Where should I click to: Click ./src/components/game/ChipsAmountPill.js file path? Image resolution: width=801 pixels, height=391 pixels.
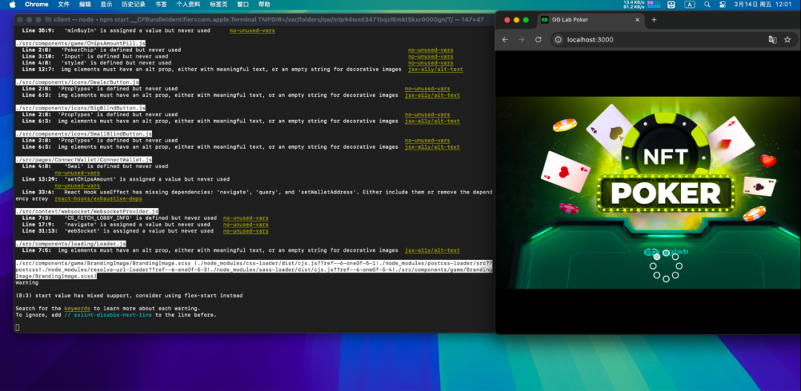click(x=80, y=44)
